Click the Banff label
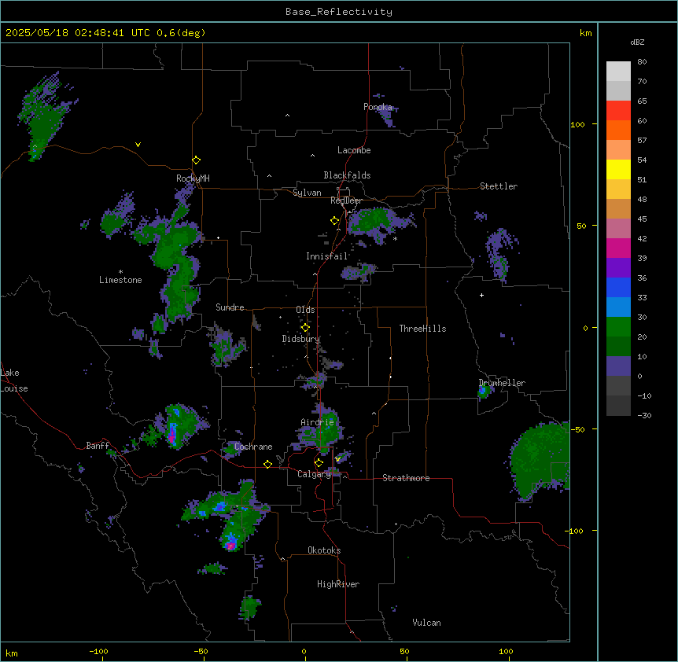Screen dimensions: 678x662 pyautogui.click(x=98, y=446)
